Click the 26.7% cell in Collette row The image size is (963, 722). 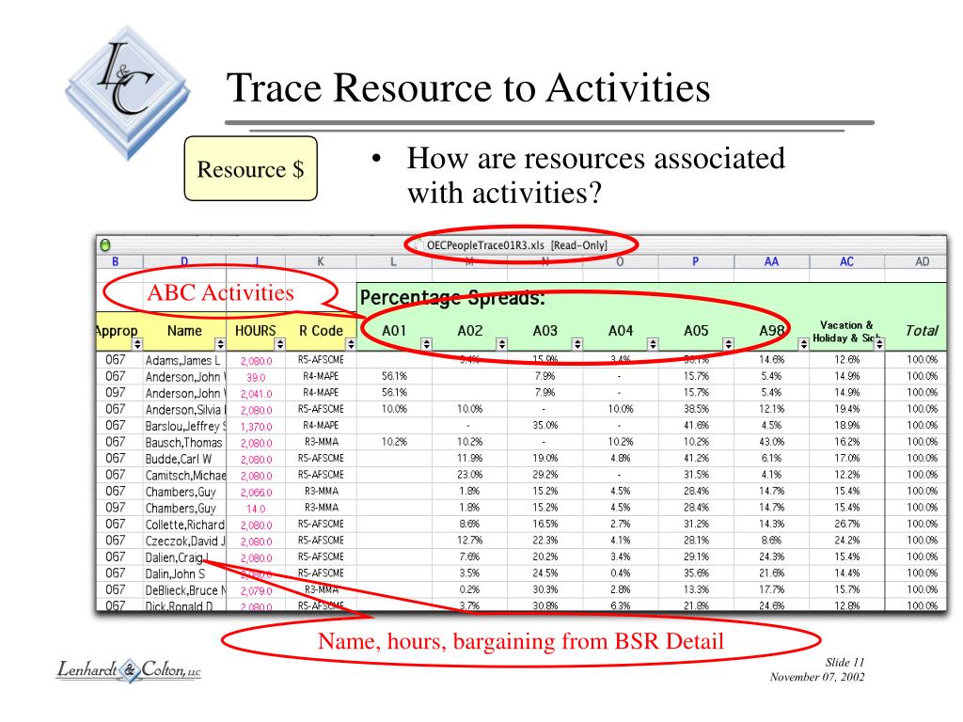coord(847,525)
